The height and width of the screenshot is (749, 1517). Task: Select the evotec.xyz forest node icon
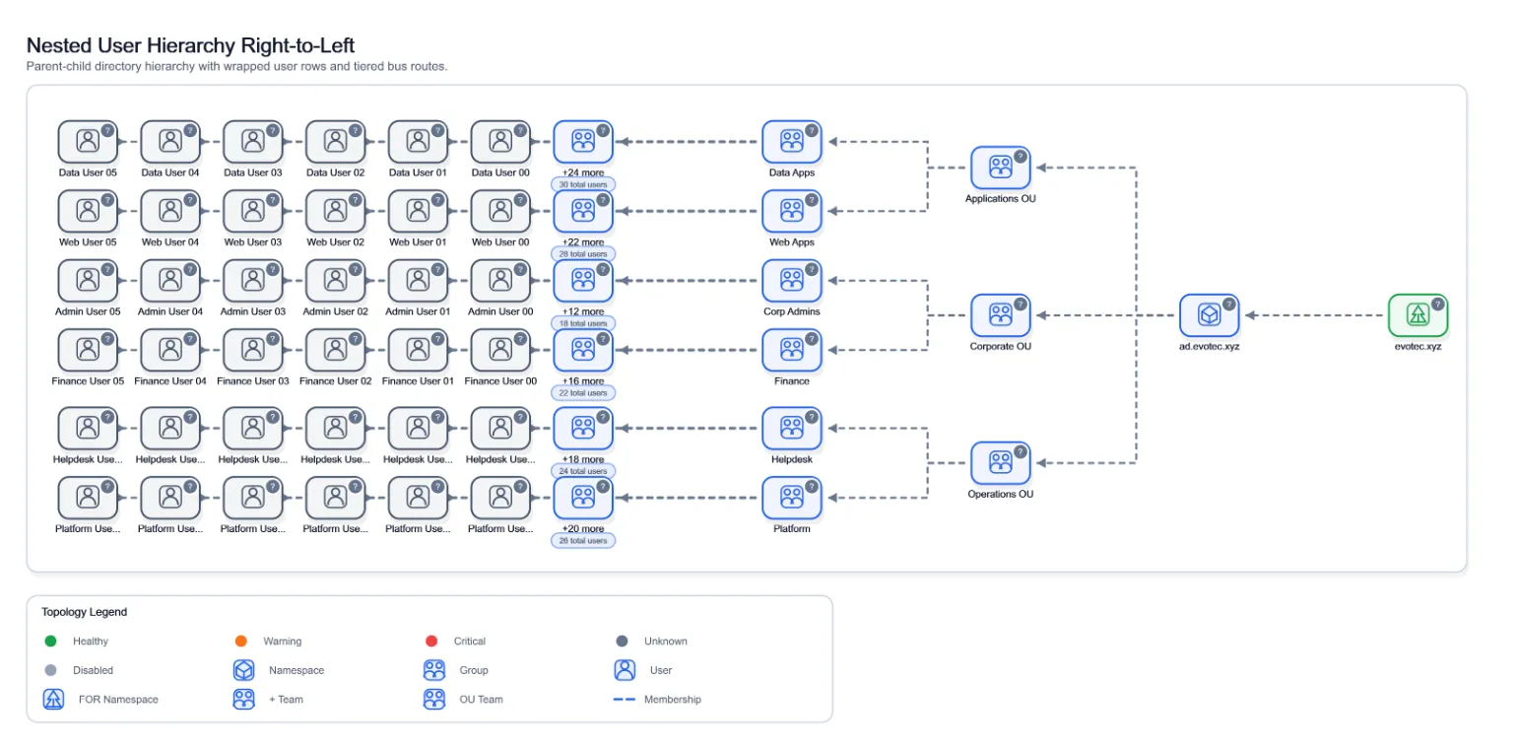pyautogui.click(x=1418, y=315)
